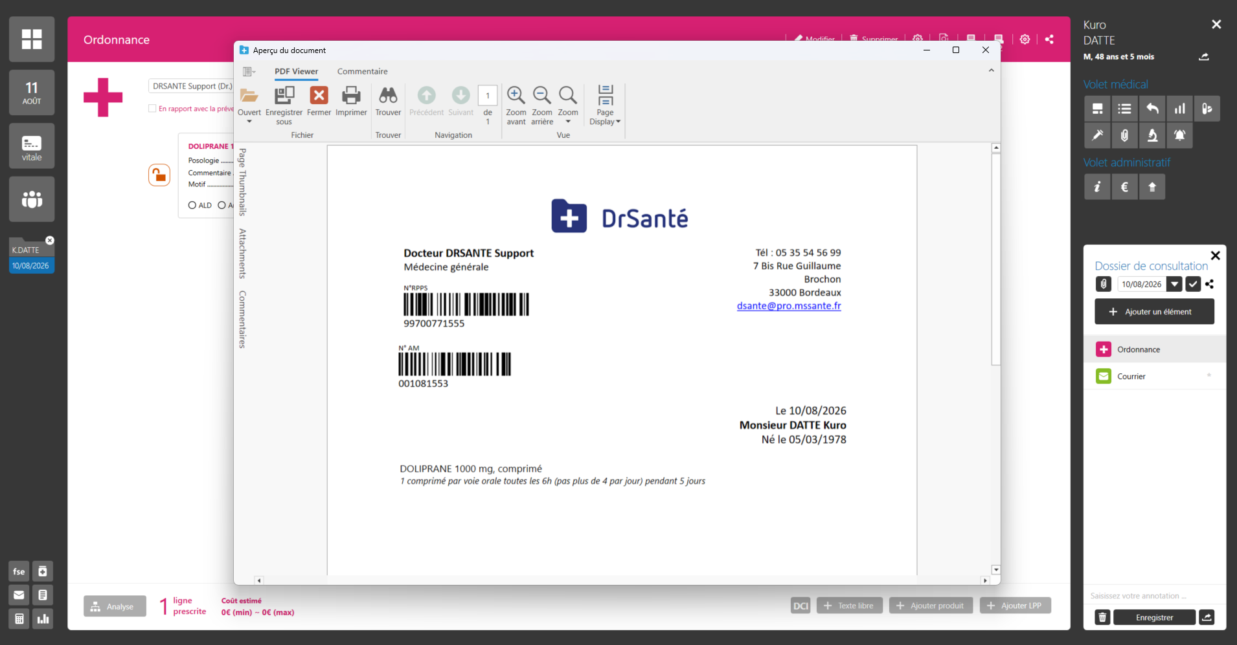The width and height of the screenshot is (1237, 645).
Task: Click Ajouter produit button
Action: pos(931,606)
